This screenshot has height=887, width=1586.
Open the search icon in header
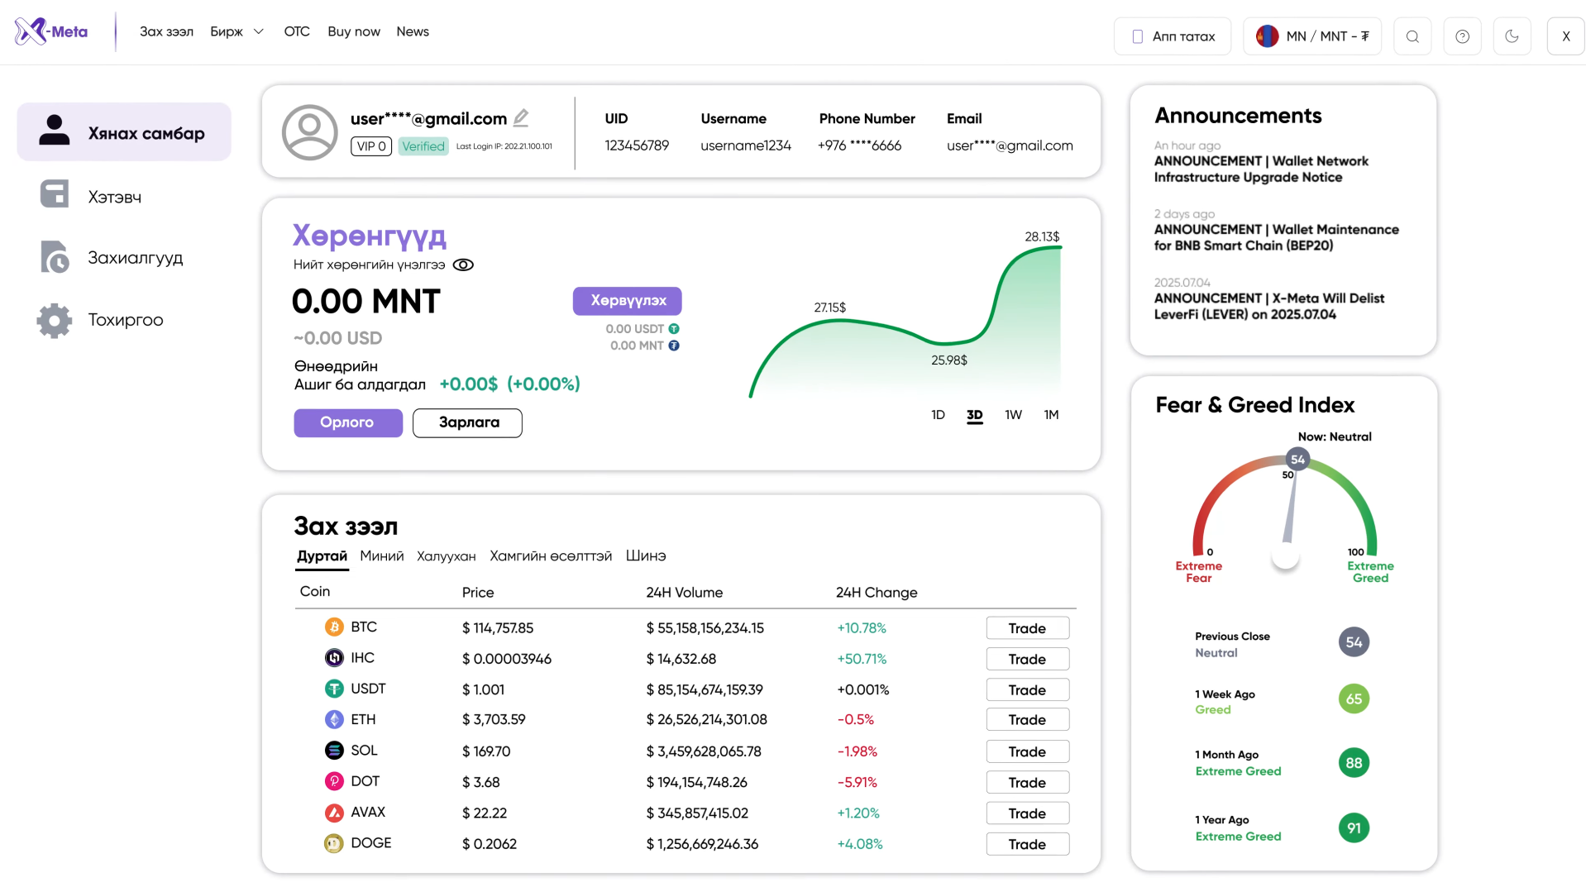[1412, 36]
